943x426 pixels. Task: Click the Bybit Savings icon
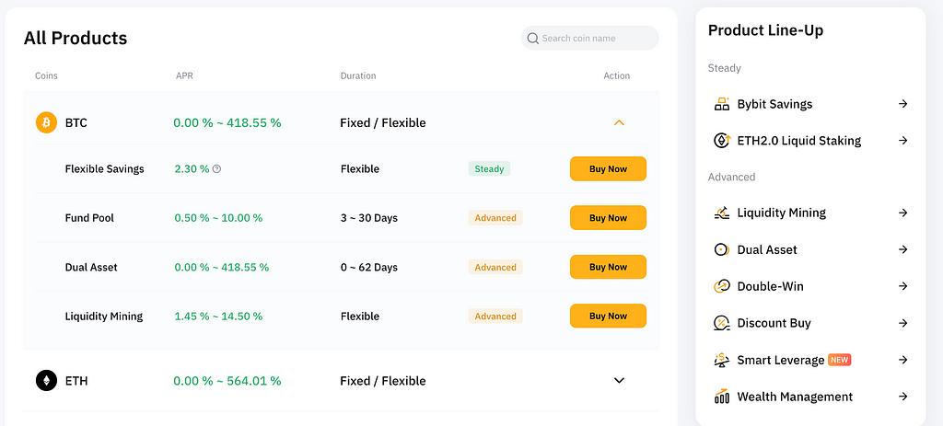click(722, 104)
